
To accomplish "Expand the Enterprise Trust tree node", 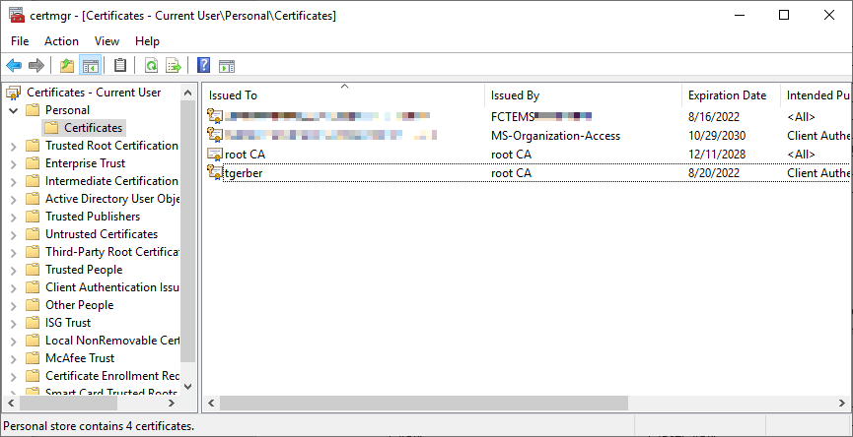I will pos(14,163).
